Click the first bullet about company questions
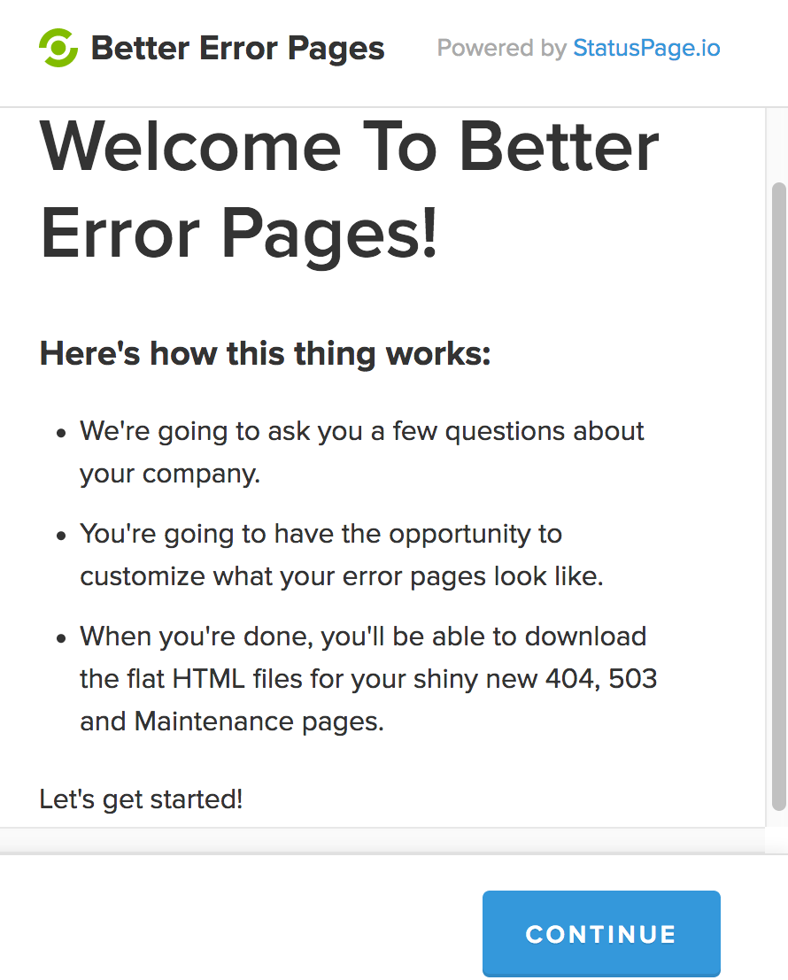Viewport: 788px width, 980px height. tap(362, 451)
